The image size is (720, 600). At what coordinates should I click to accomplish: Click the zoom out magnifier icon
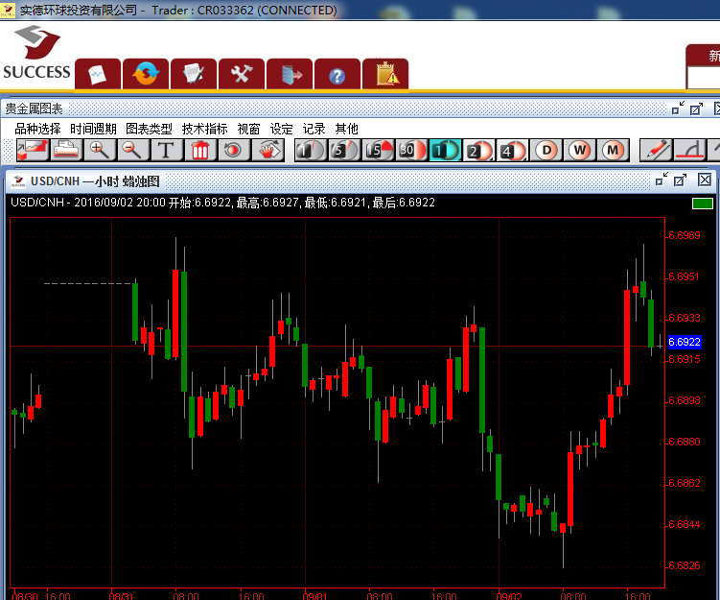click(x=131, y=150)
